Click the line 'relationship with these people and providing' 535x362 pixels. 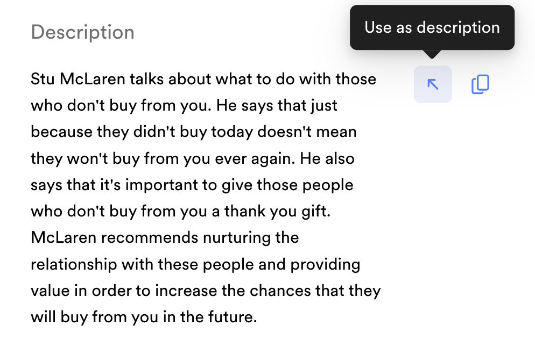pyautogui.click(x=195, y=265)
